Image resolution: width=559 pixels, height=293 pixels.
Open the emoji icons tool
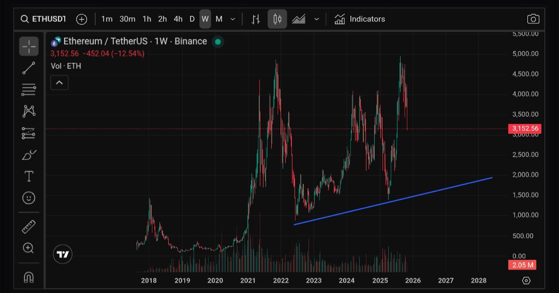[x=29, y=198]
